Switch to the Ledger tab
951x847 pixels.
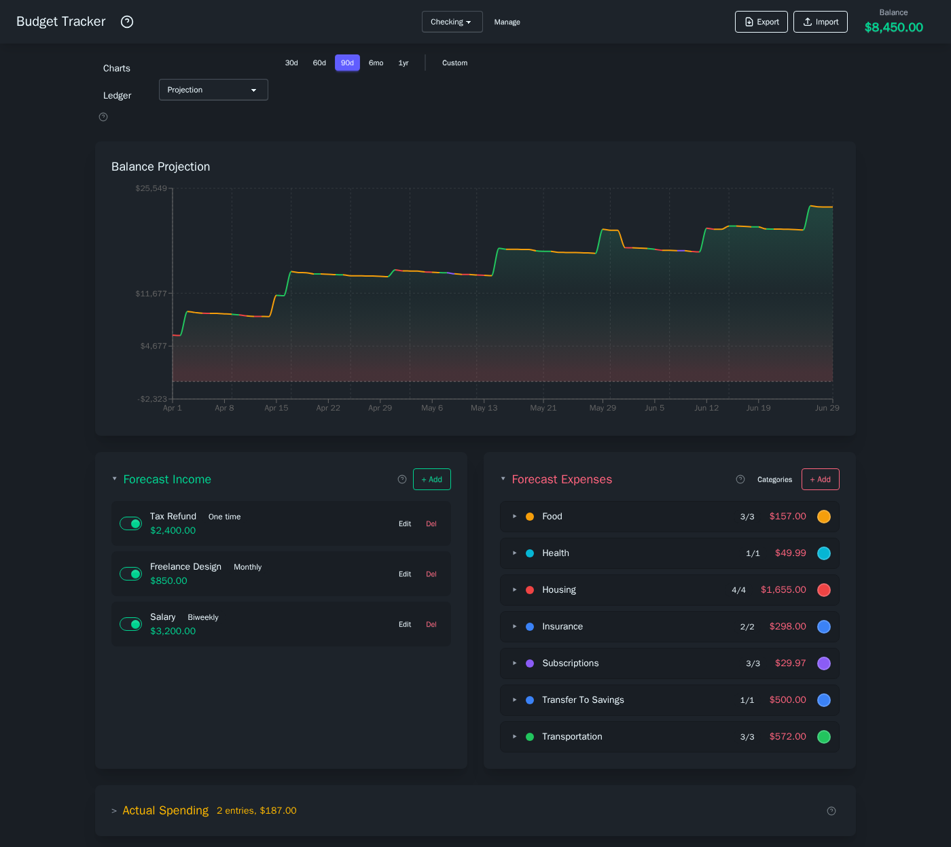click(117, 95)
